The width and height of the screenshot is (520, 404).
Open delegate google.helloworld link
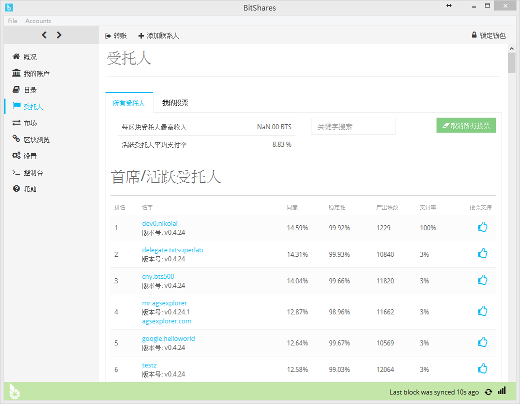(x=168, y=338)
